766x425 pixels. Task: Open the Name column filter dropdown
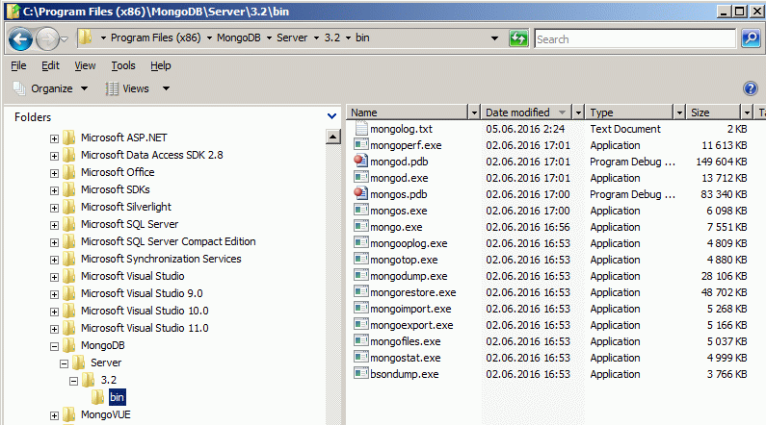click(474, 112)
